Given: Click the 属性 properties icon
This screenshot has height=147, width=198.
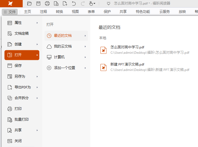Looking at the screenshot, I should (x=10, y=23).
